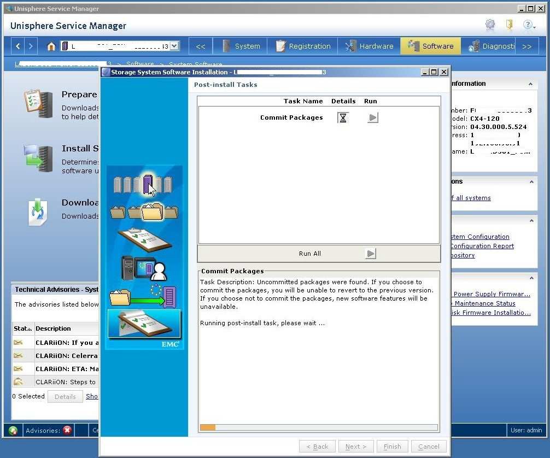Click the Show link beside Details

pos(92,396)
